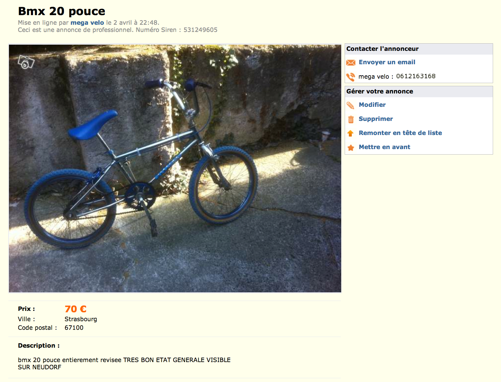The width and height of the screenshot is (501, 382).
Task: Click the 70 € price
Action: tap(76, 309)
